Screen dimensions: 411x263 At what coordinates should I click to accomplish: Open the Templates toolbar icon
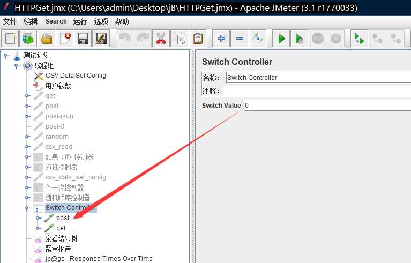pyautogui.click(x=28, y=39)
